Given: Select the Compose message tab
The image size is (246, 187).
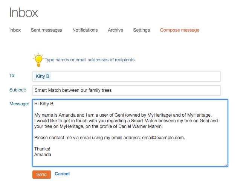Looking at the screenshot, I should tap(180, 30).
